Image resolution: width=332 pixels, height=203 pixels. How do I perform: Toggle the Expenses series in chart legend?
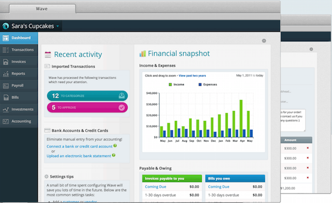coord(208,85)
